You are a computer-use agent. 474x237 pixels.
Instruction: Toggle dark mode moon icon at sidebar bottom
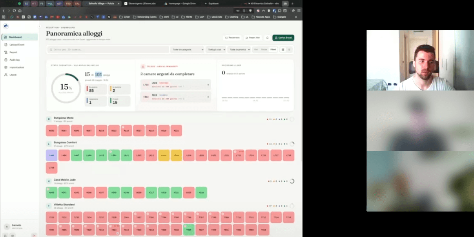[5, 235]
